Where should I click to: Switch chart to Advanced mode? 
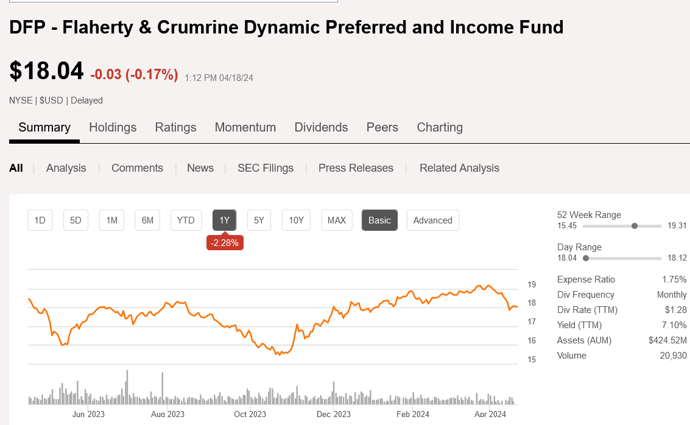point(432,220)
